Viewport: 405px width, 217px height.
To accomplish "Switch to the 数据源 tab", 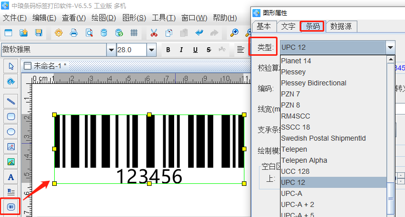I will pos(344,27).
